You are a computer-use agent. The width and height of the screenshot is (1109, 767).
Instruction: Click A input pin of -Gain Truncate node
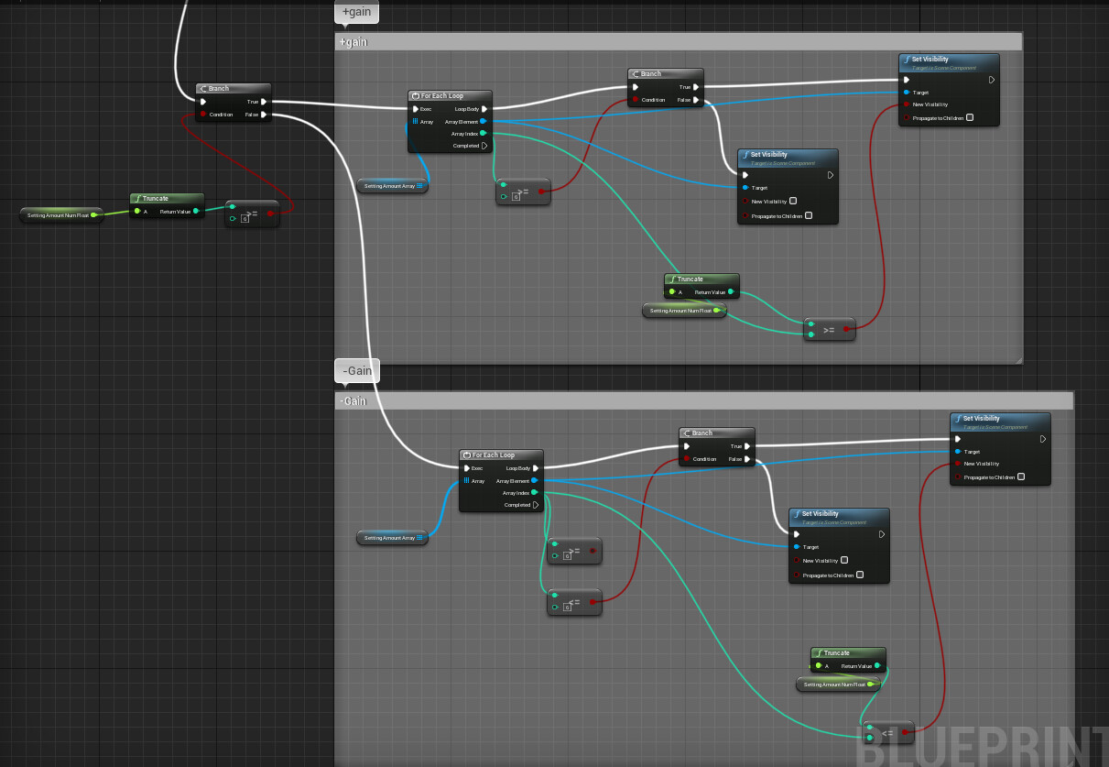[818, 666]
